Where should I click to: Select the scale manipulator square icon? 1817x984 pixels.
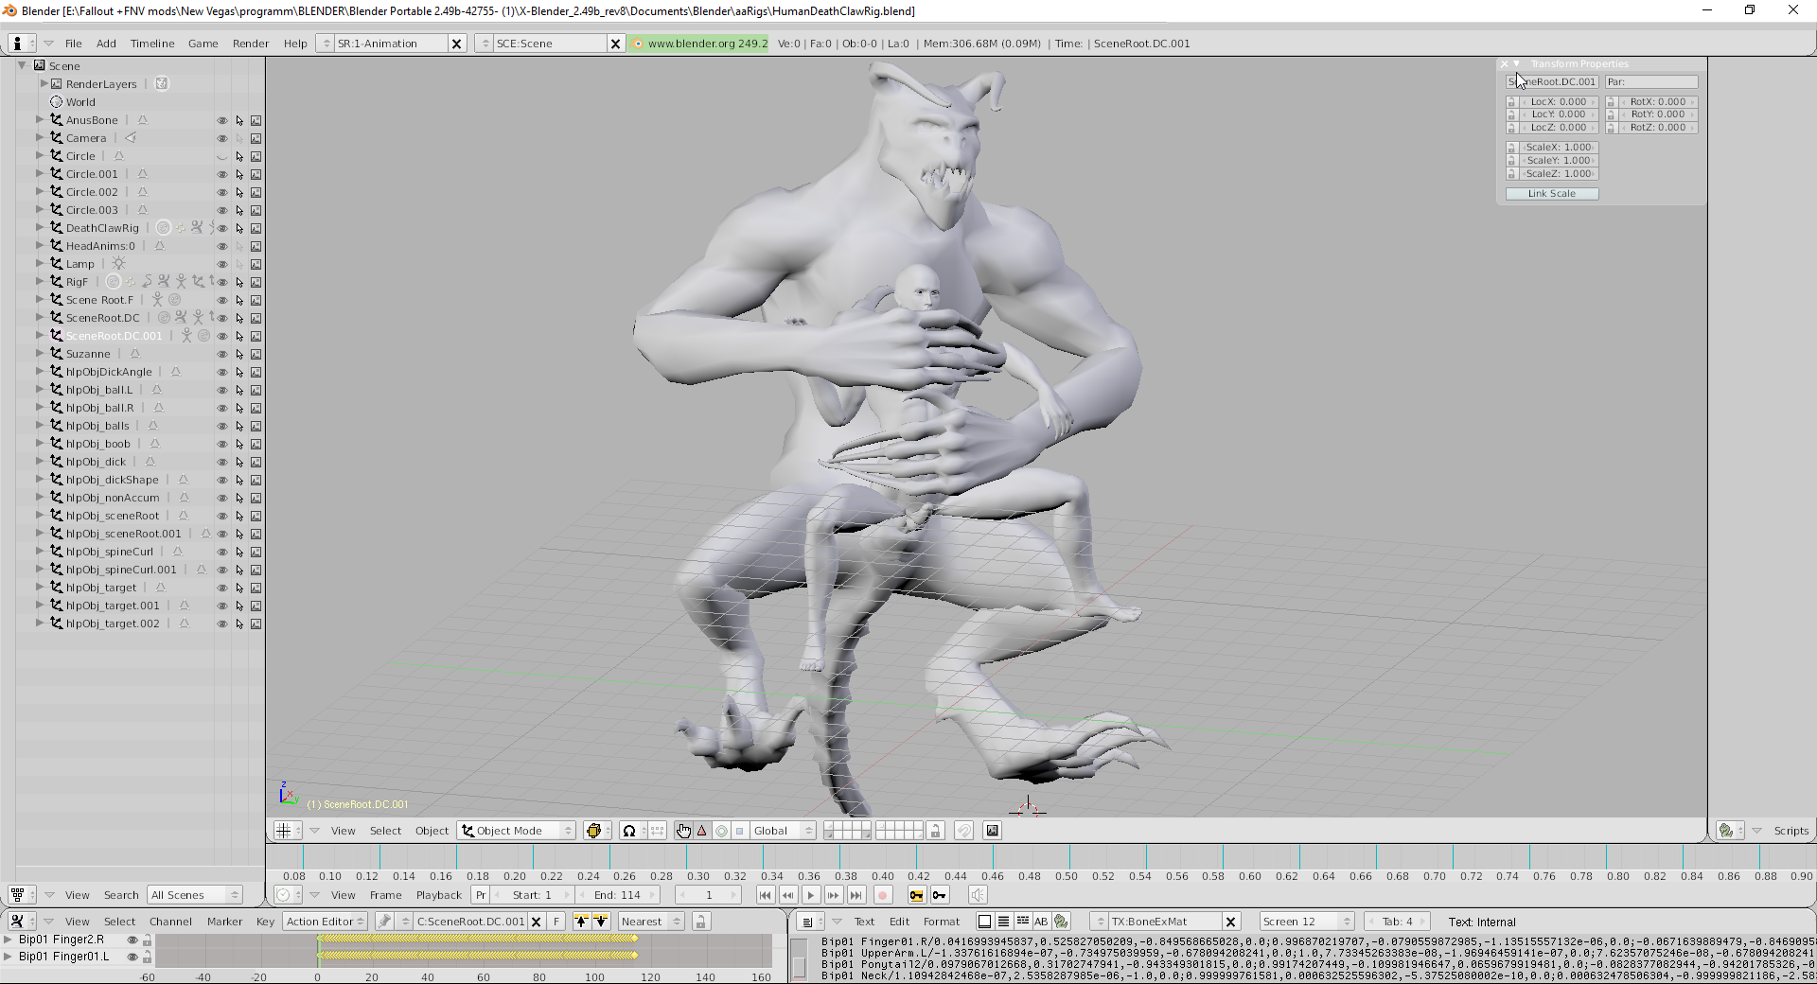pyautogui.click(x=740, y=831)
